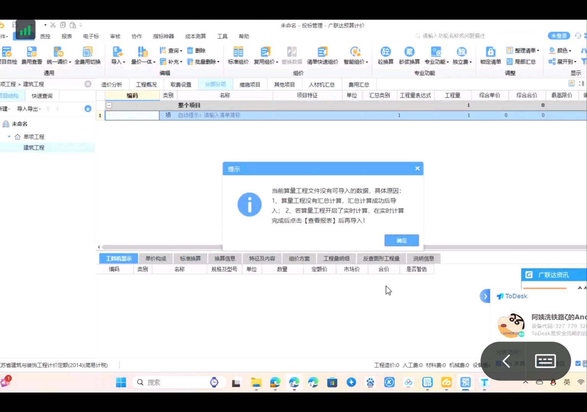The image size is (587, 412).
Task: Open the 展开到 dropdown
Action: click(x=563, y=61)
